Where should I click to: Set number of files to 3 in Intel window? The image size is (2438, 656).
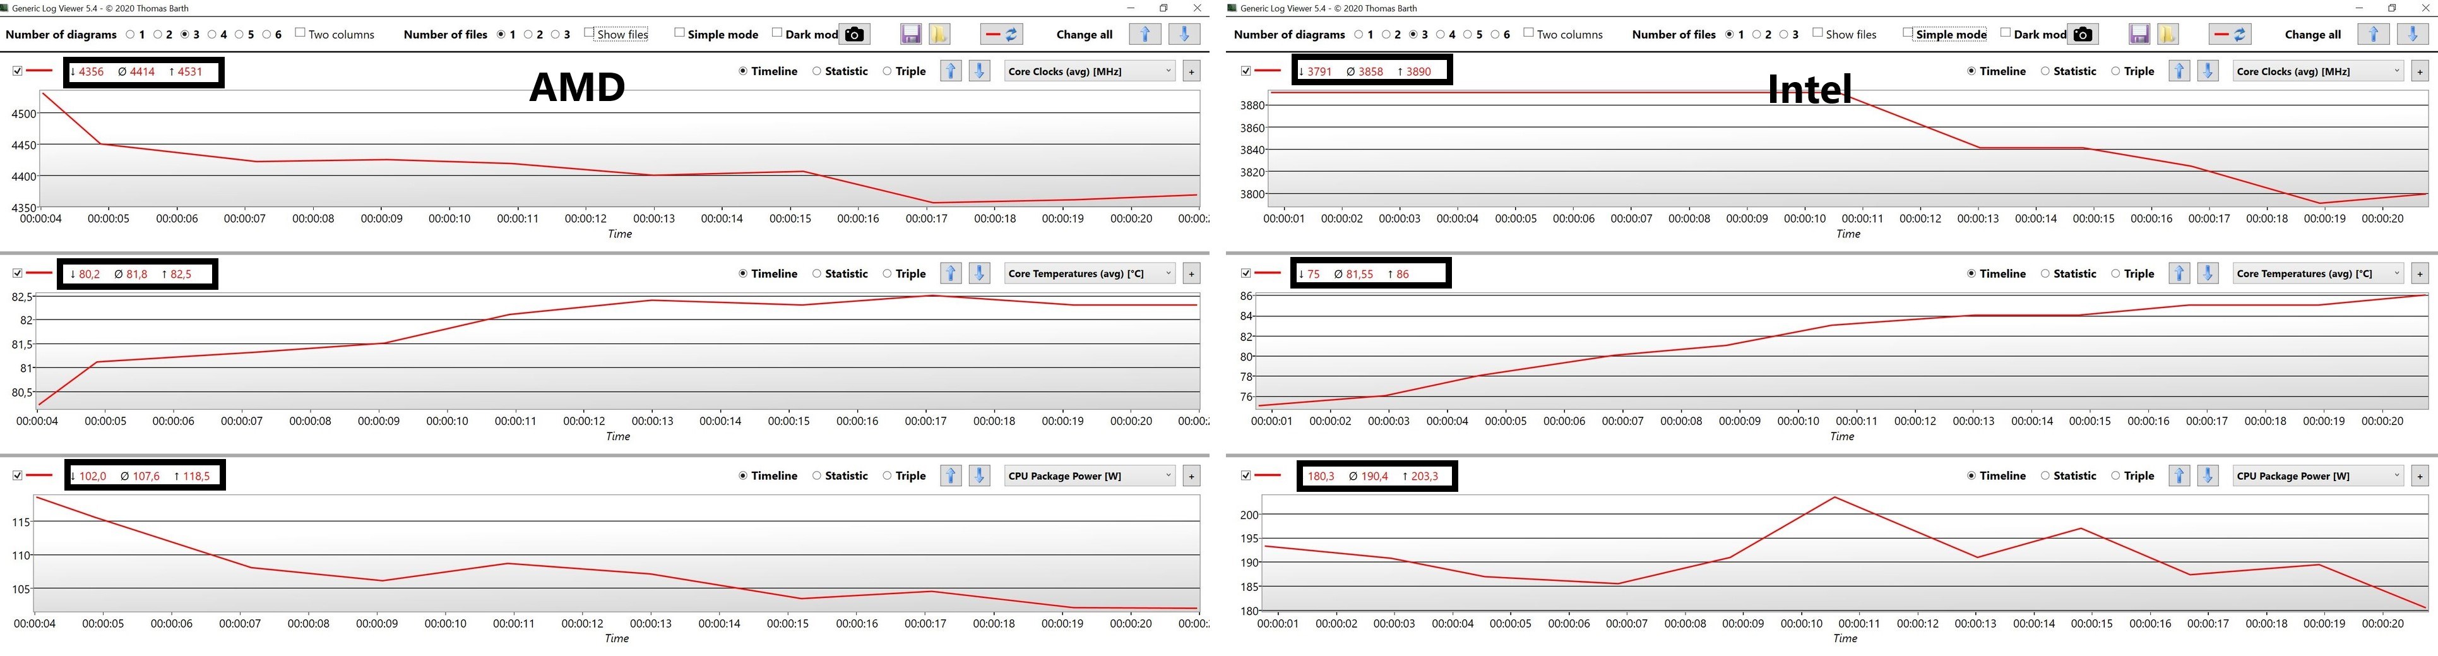[x=1784, y=34]
